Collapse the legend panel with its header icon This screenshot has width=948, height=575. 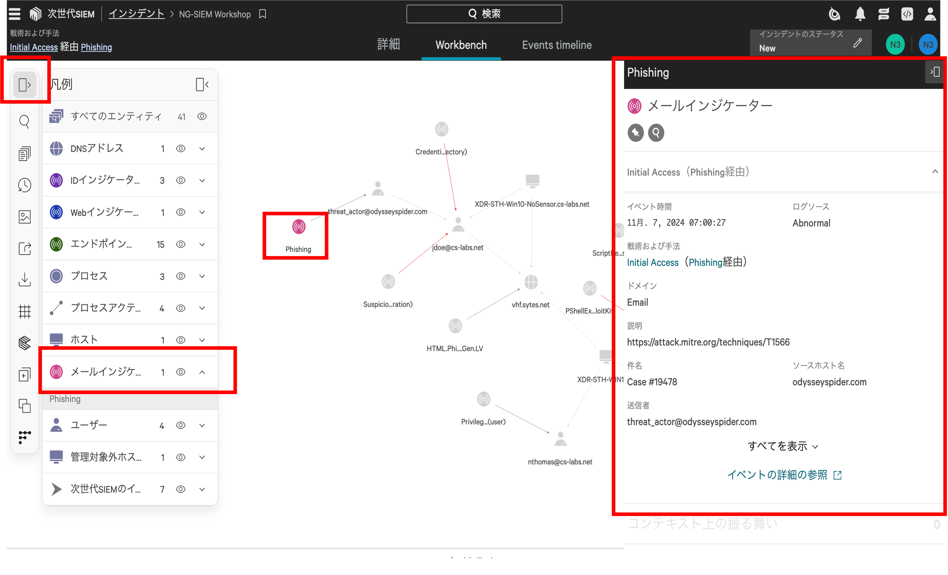click(x=202, y=84)
